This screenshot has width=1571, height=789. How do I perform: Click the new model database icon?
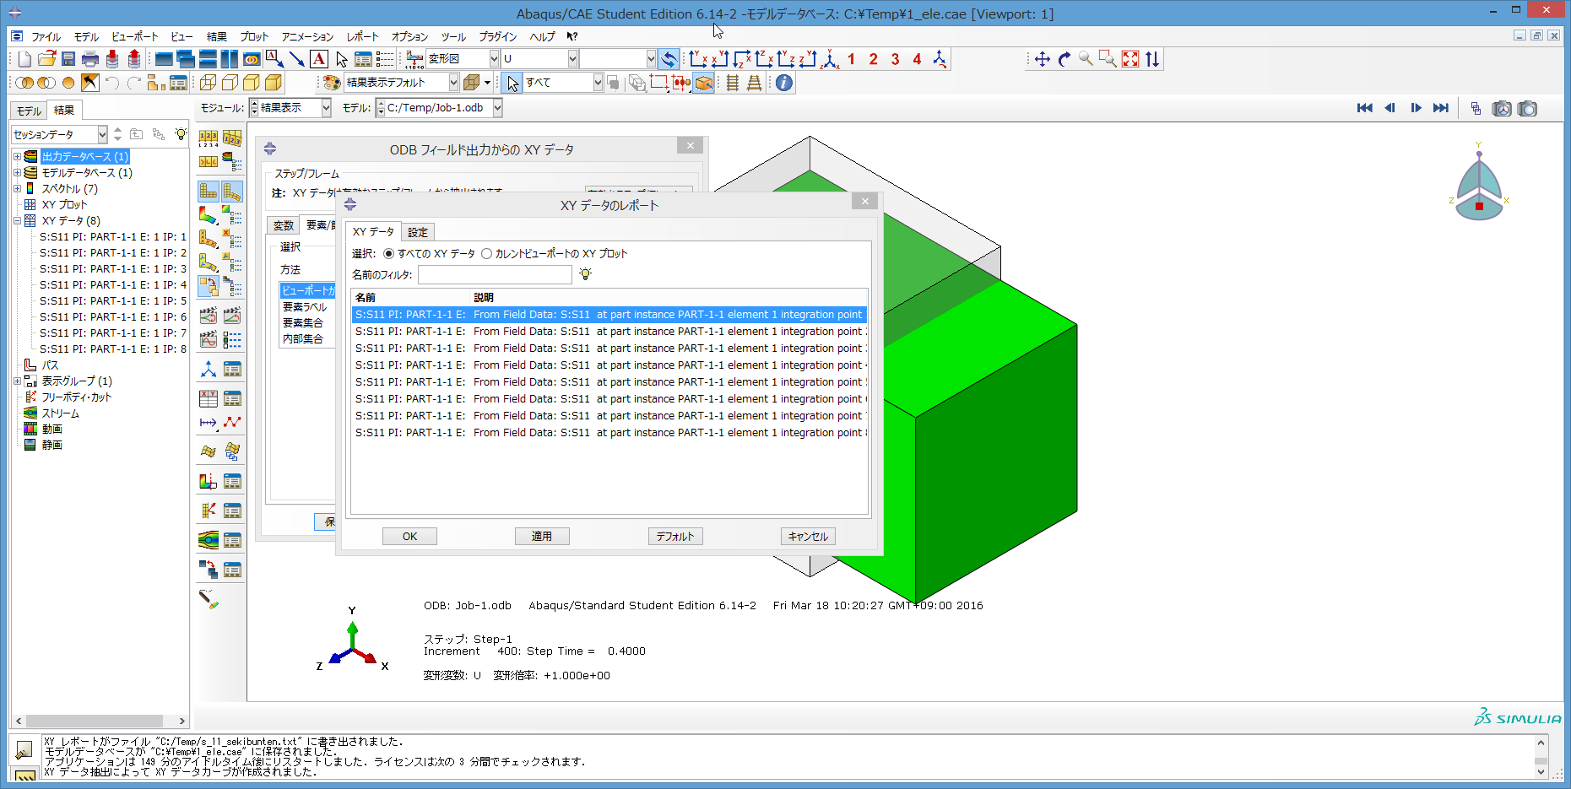tap(24, 59)
